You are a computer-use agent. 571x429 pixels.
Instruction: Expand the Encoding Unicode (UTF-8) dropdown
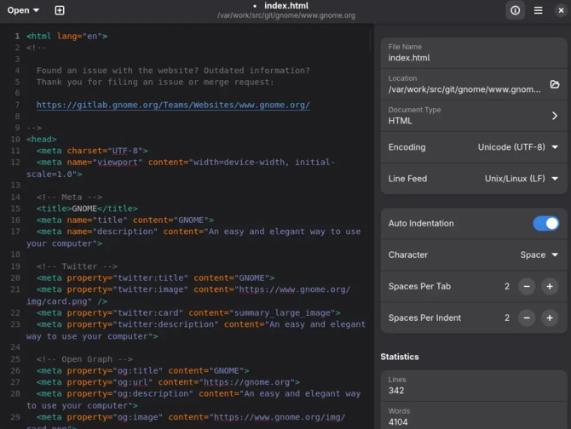[518, 147]
